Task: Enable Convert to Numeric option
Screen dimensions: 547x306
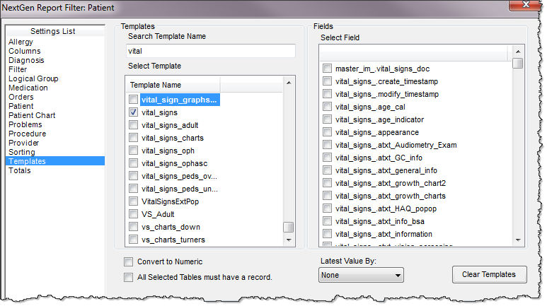Action: (x=128, y=261)
